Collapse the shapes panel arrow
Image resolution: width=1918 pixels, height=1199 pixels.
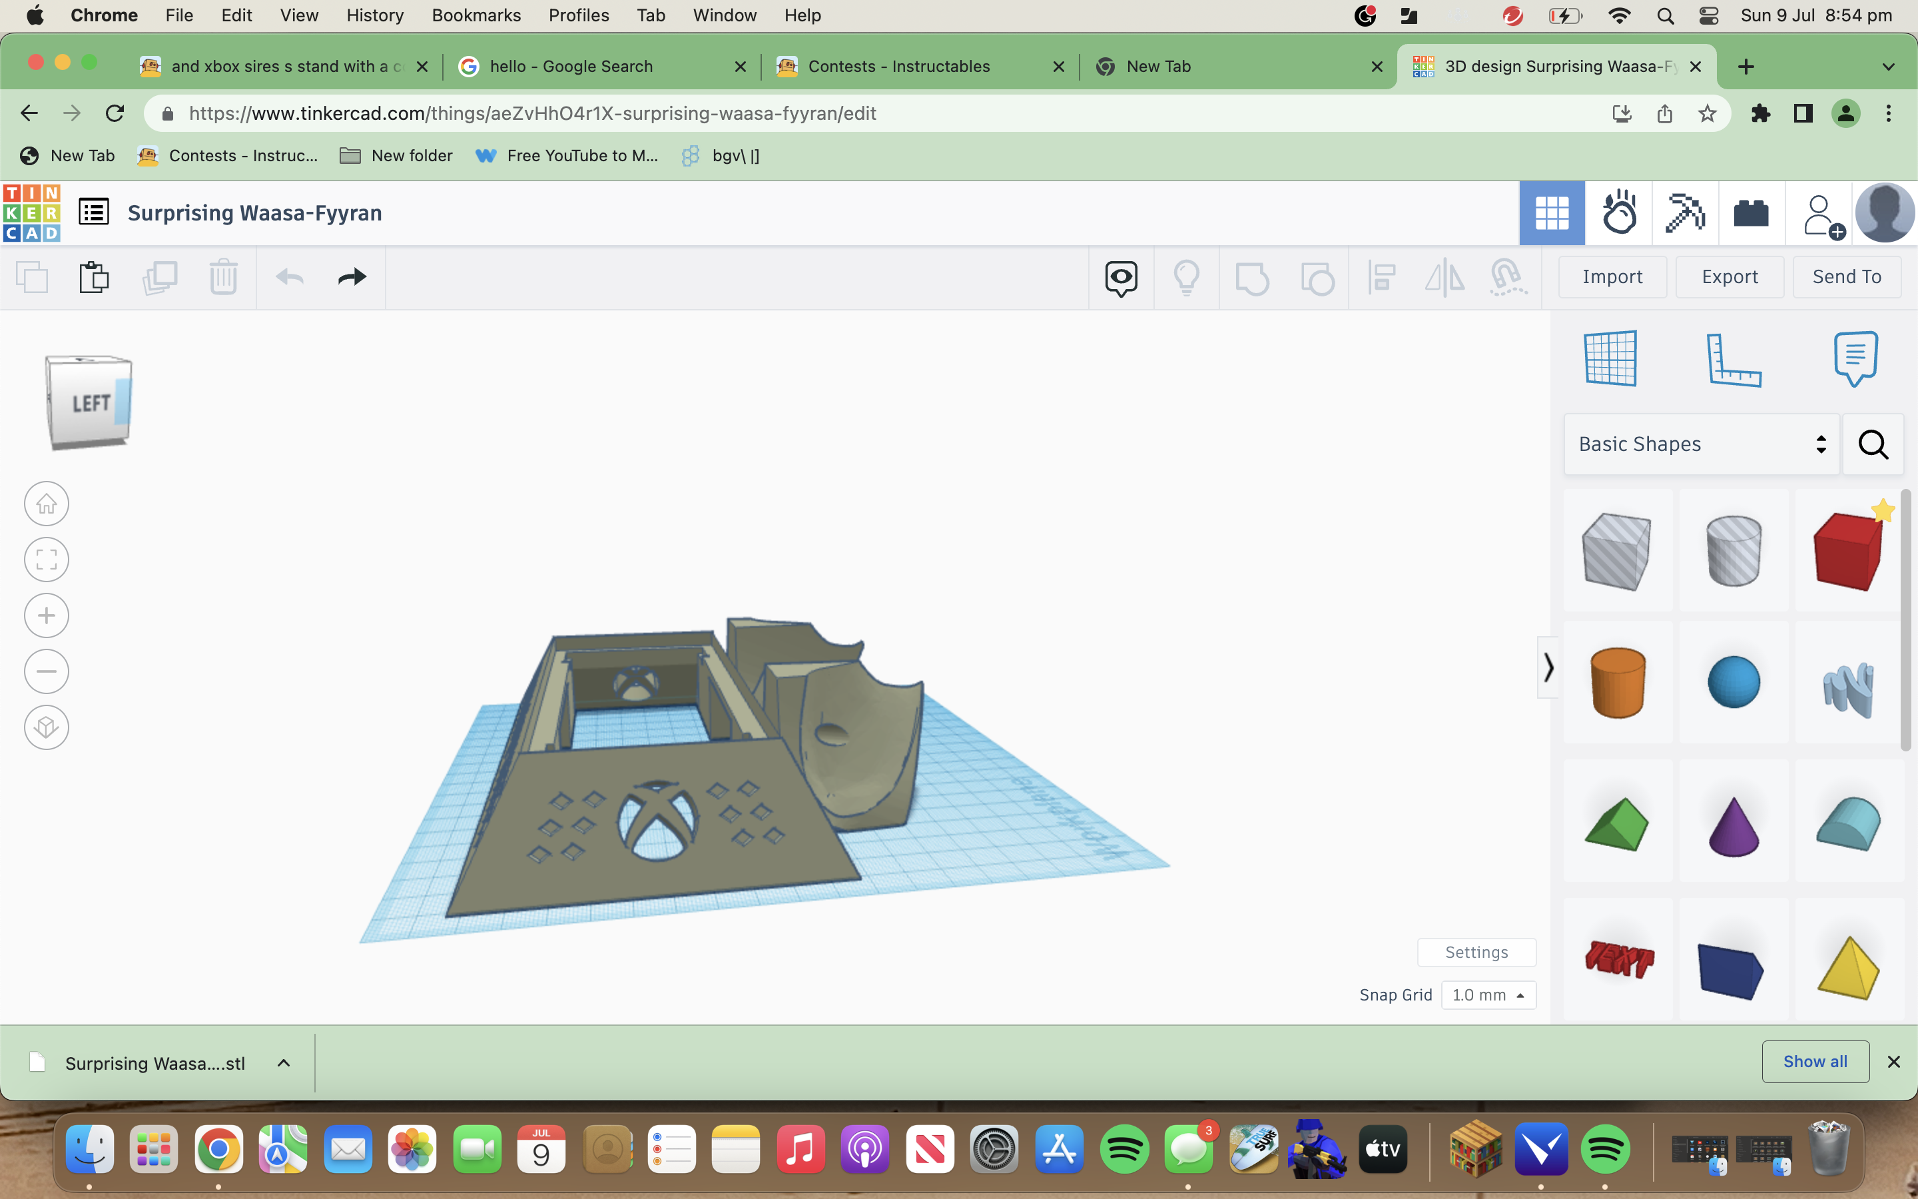click(1548, 667)
